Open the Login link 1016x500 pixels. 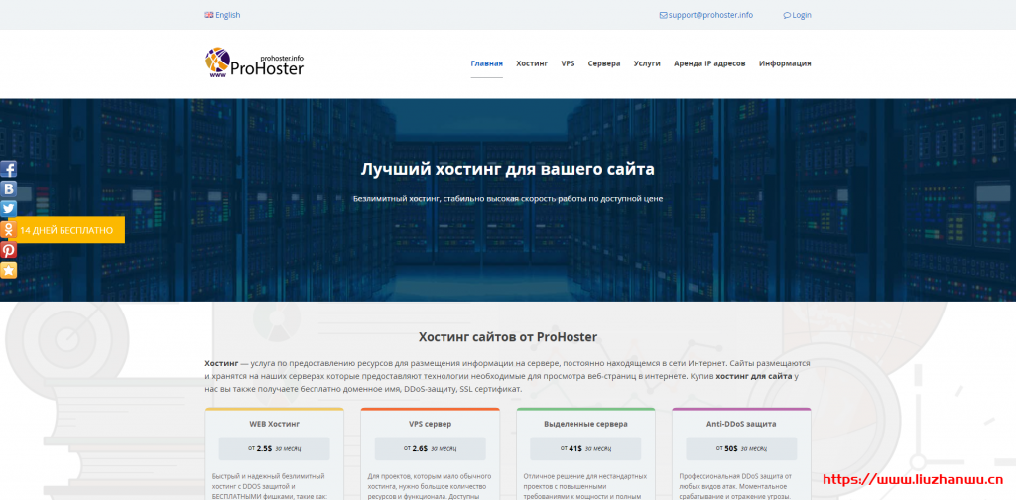tap(798, 15)
